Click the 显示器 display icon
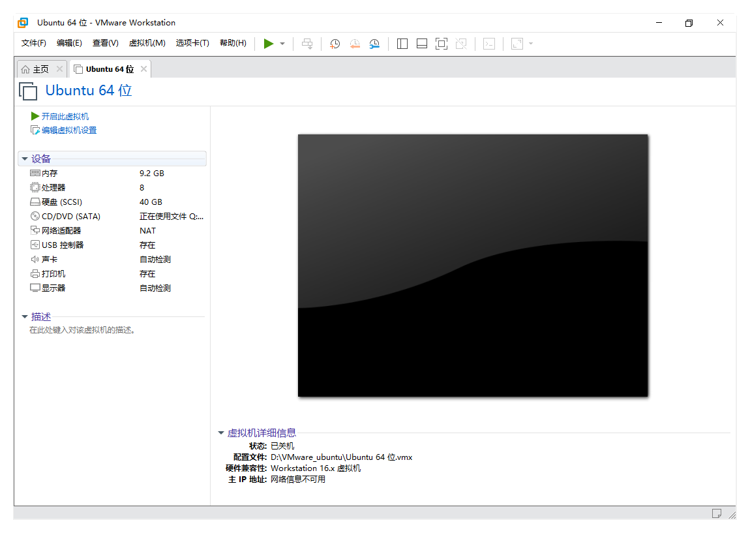Viewport: 750px width, 533px height. tap(35, 288)
